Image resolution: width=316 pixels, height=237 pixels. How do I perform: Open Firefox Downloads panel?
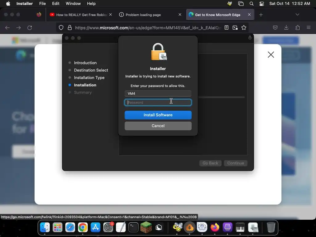286,27
